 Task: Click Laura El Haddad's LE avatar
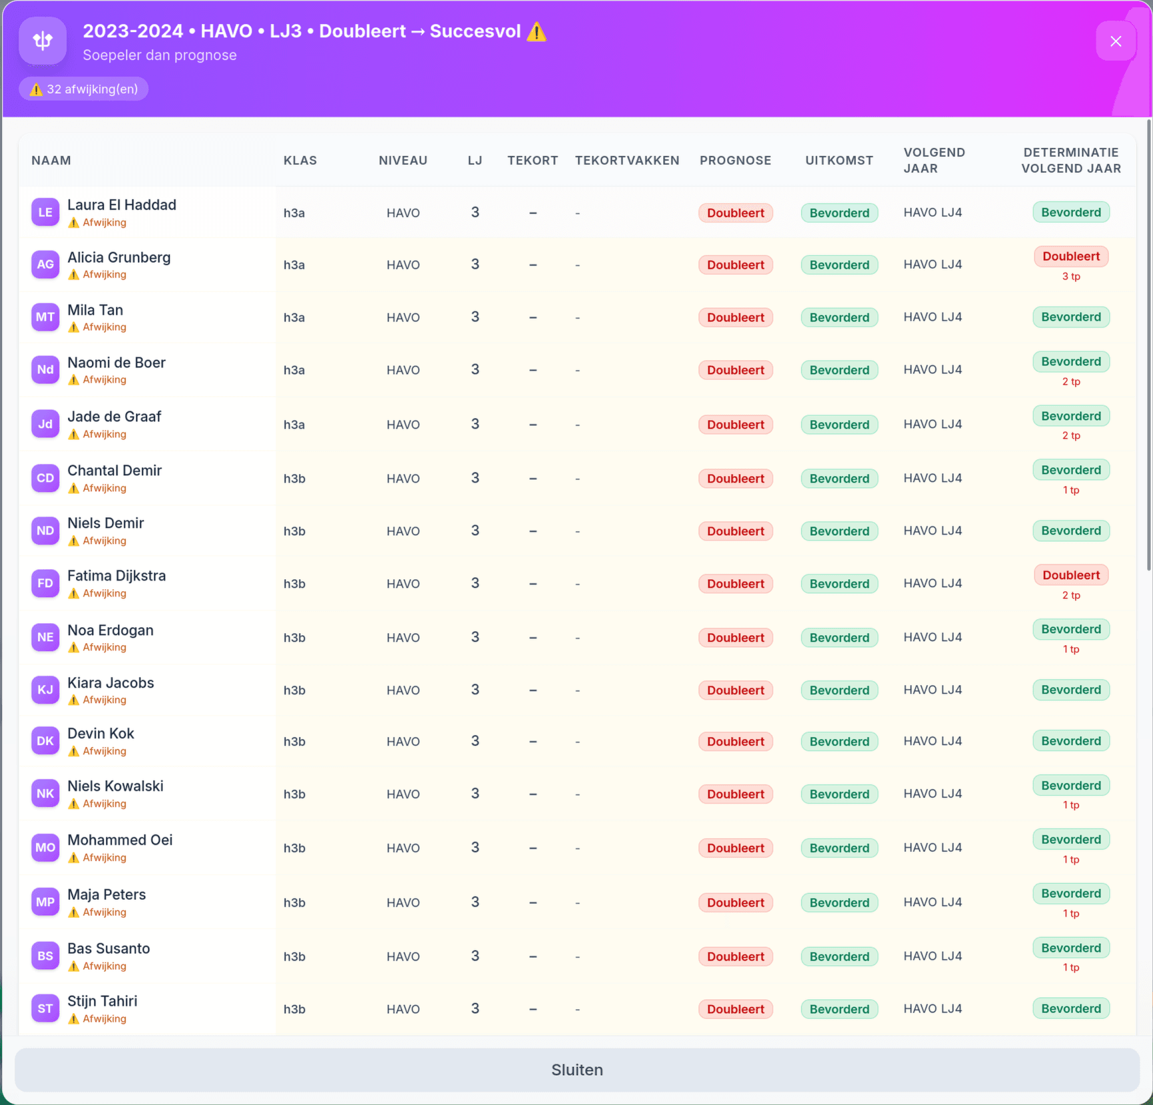[45, 212]
